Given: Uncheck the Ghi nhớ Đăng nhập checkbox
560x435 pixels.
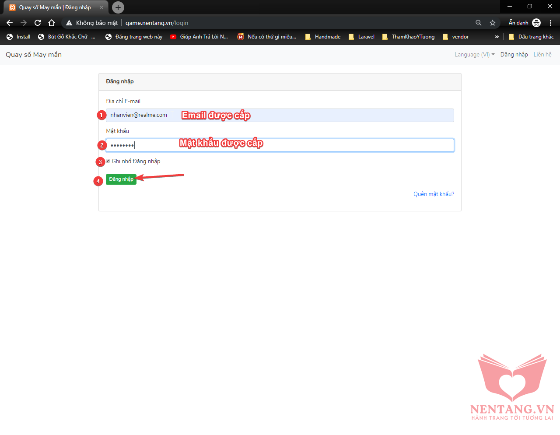Looking at the screenshot, I should coord(108,161).
